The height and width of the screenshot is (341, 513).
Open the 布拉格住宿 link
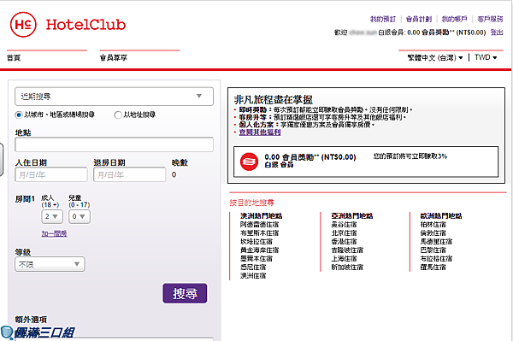tap(436, 258)
